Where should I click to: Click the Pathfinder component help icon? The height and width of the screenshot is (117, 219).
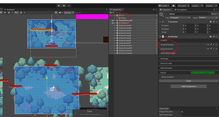210,37
